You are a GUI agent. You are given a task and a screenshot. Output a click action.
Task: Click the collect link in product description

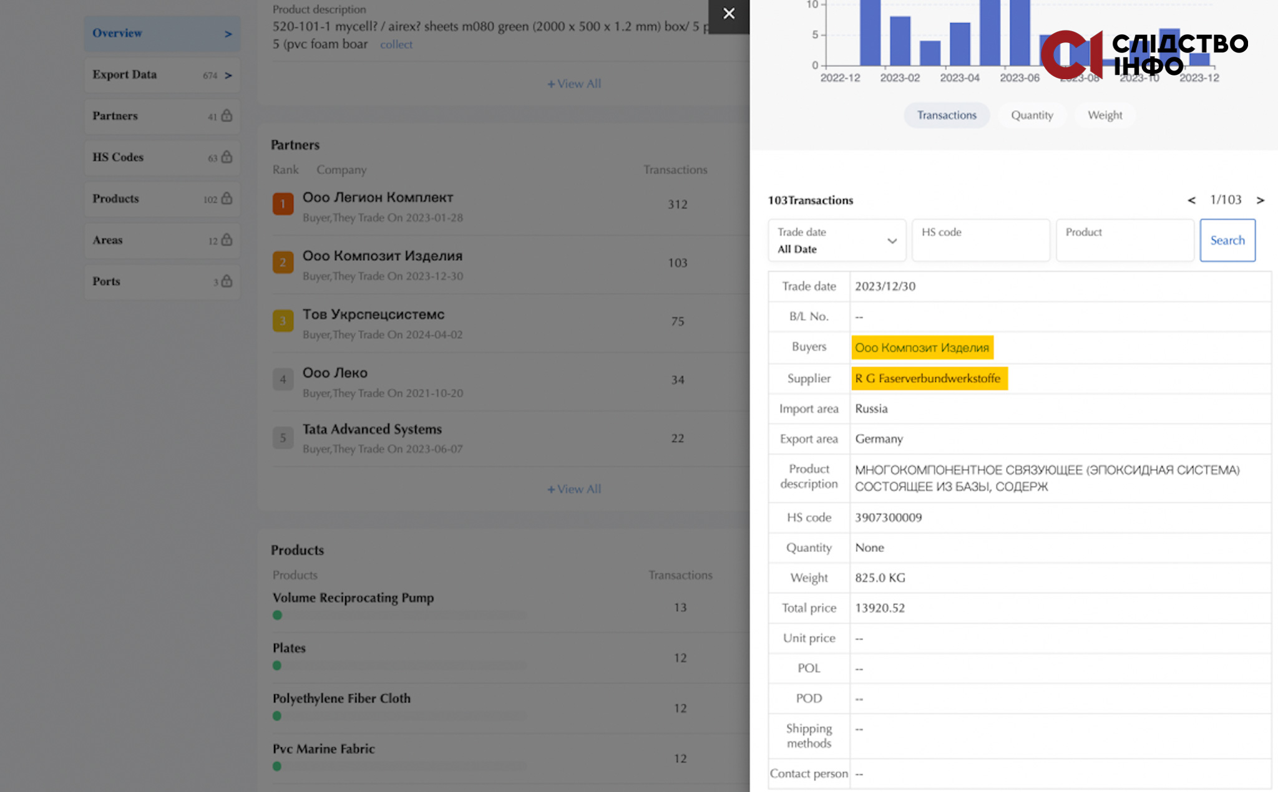coord(396,45)
